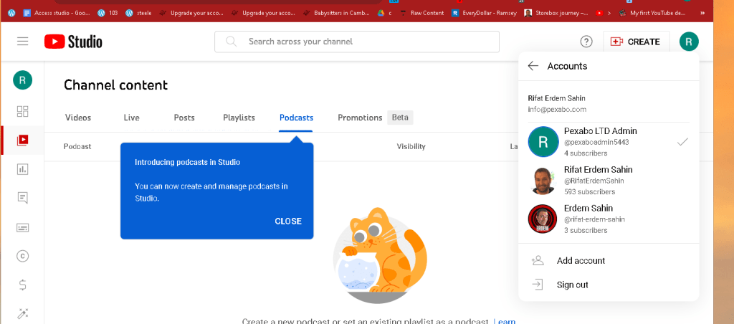The height and width of the screenshot is (324, 734).
Task: Go back using the Accounts arrow
Action: tap(533, 66)
